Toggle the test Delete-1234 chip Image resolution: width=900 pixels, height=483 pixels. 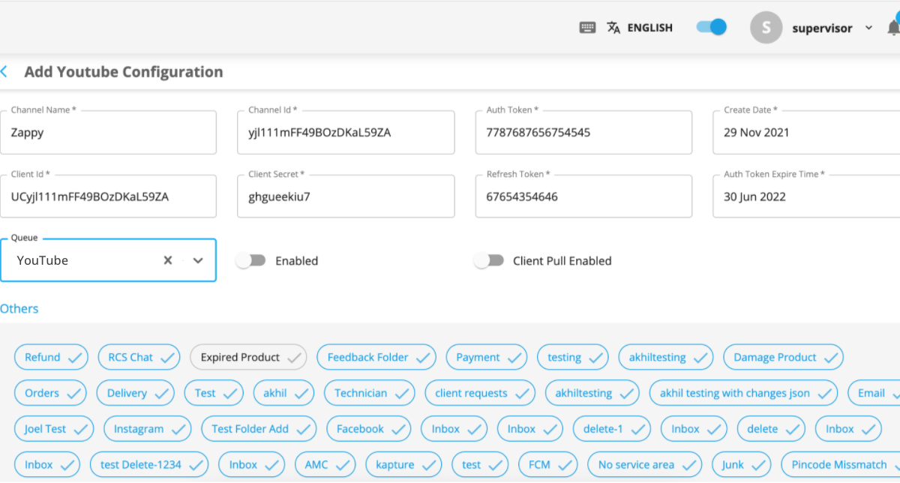[x=149, y=464]
